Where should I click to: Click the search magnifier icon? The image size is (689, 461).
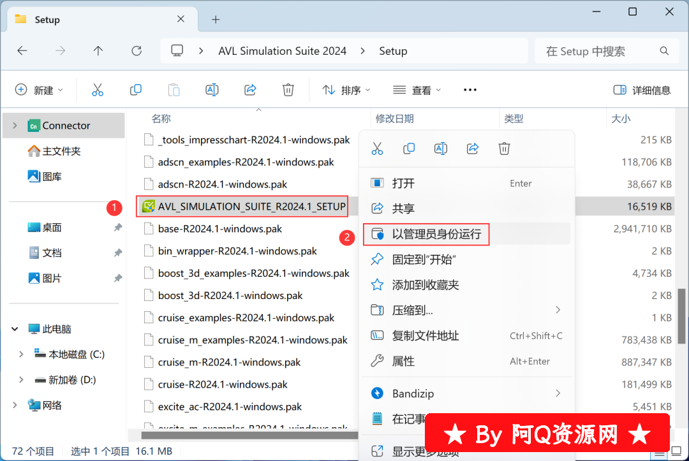click(x=664, y=52)
